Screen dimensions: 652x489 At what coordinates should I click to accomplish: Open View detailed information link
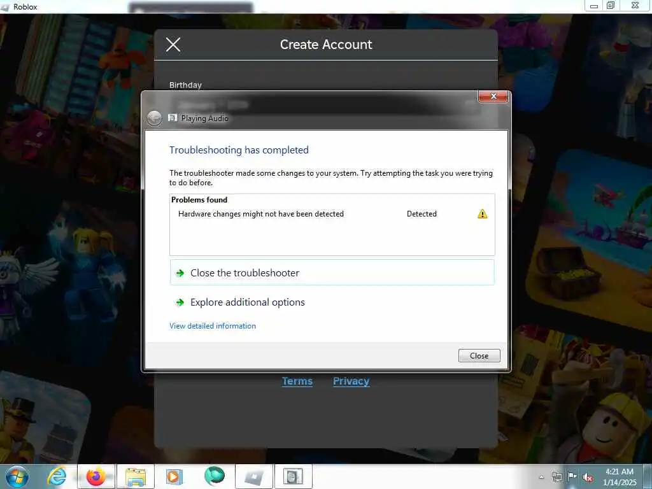pyautogui.click(x=213, y=326)
